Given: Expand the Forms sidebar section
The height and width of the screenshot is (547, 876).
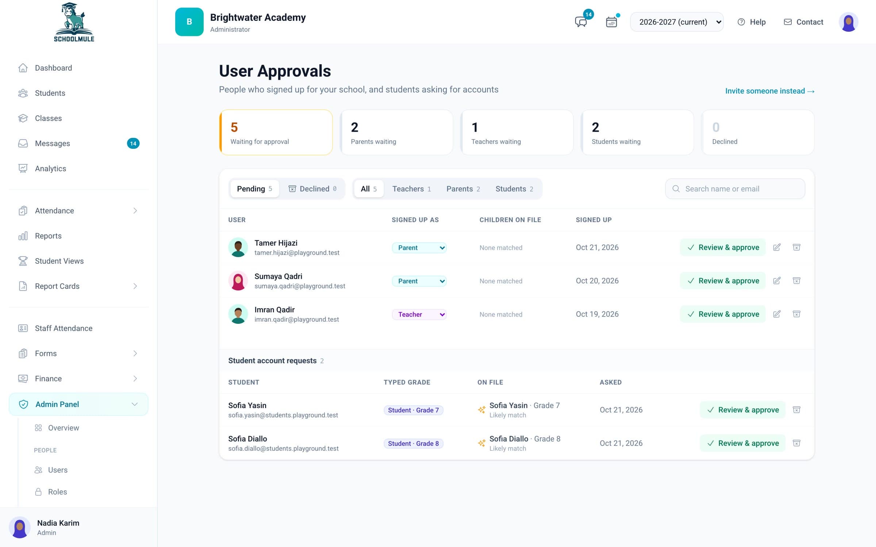Looking at the screenshot, I should pyautogui.click(x=78, y=353).
